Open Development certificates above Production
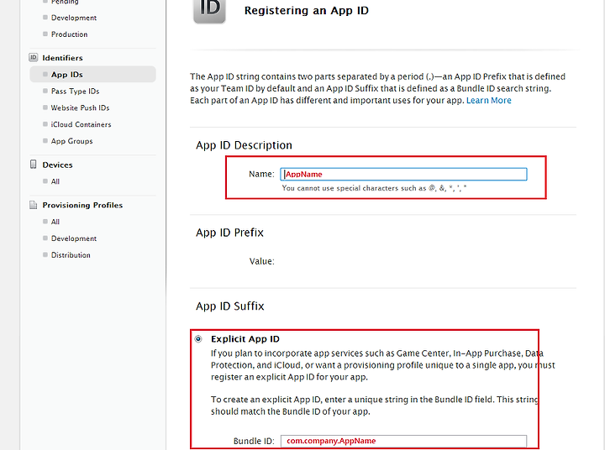The width and height of the screenshot is (605, 450). pos(74,18)
